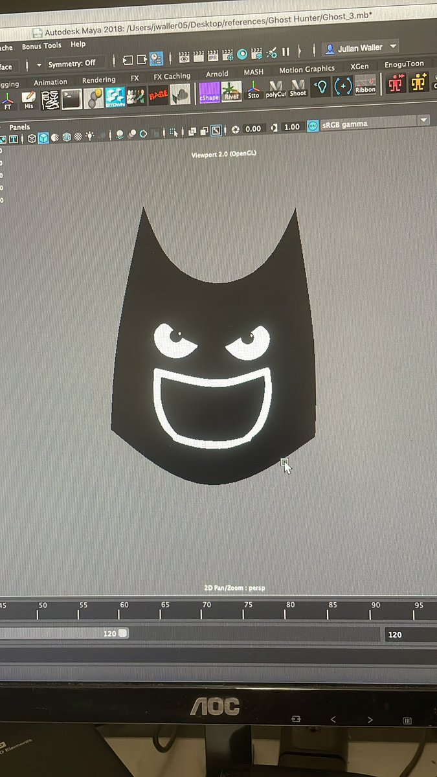Viewport: 437px width, 777px height.
Task: Click the Ribbon shelf tool
Action: [x=365, y=85]
